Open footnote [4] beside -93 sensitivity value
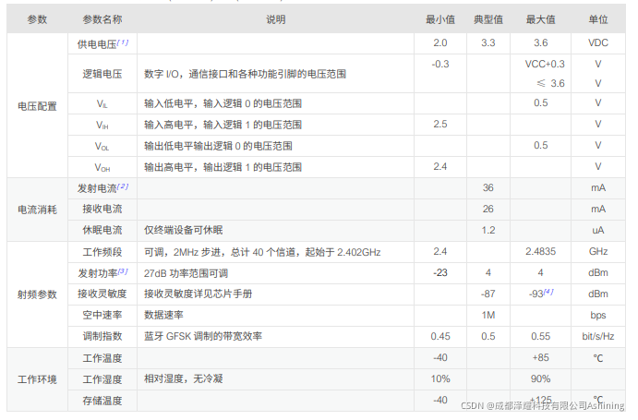The image size is (638, 420). click(548, 292)
